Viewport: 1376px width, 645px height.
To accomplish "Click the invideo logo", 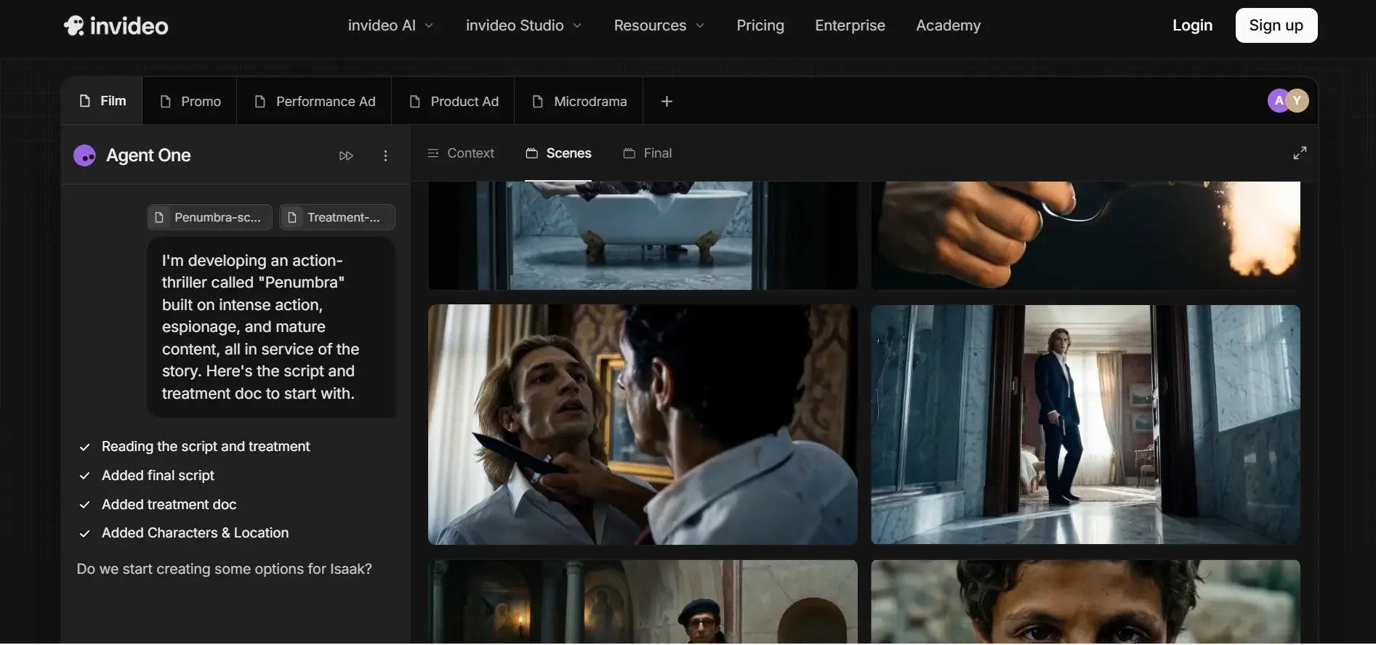I will 116,26.
